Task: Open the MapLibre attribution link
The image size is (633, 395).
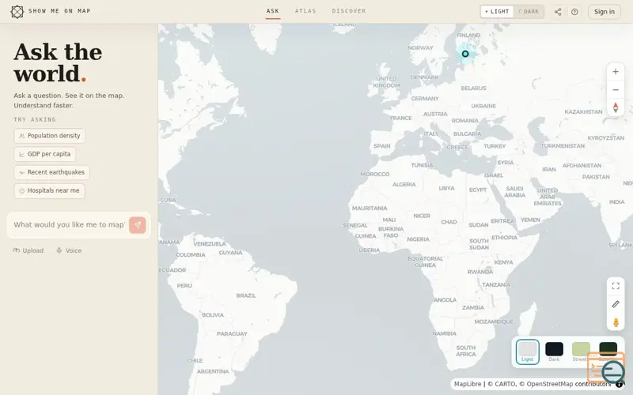Action: click(x=468, y=384)
